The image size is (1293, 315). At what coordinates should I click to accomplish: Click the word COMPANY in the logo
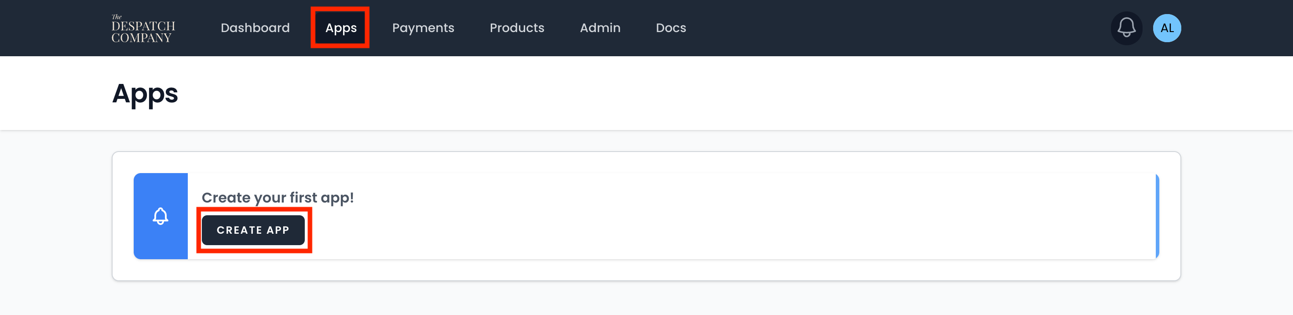142,38
